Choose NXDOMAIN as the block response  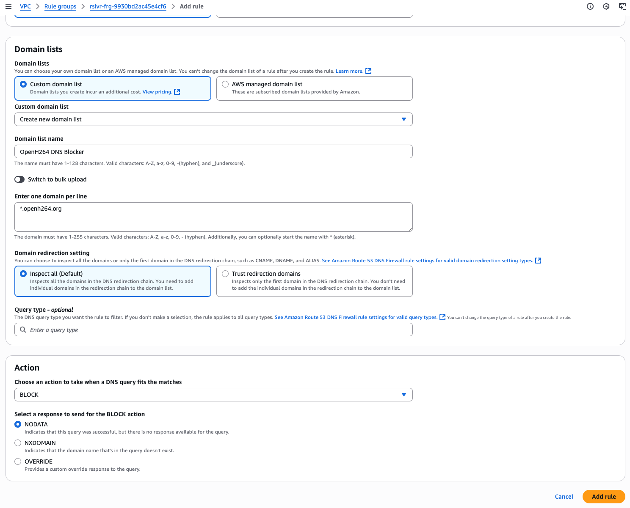click(18, 443)
